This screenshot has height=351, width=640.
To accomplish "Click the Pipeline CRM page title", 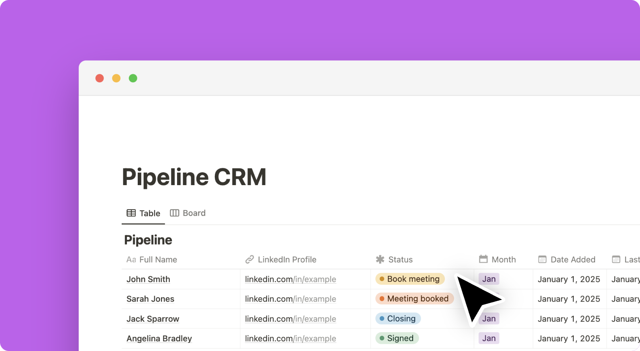I will click(x=194, y=177).
